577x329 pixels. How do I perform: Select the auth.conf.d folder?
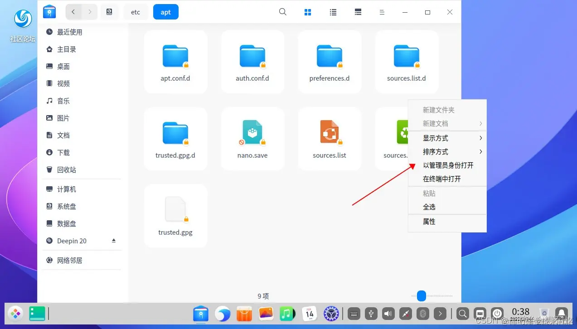252,62
